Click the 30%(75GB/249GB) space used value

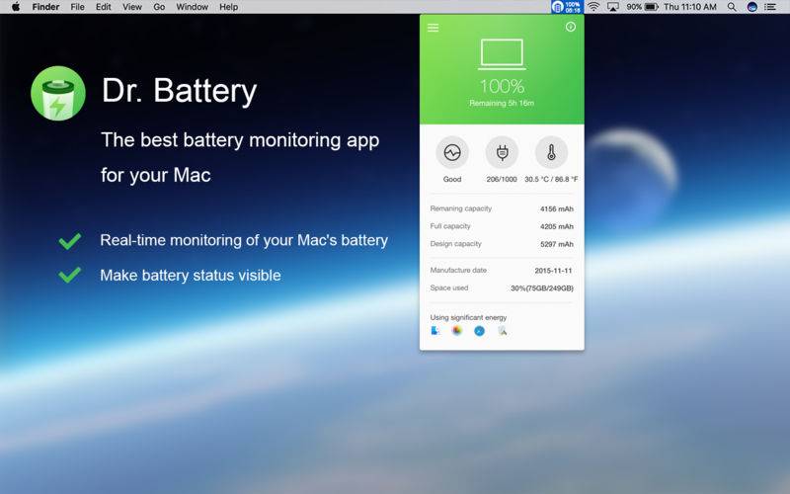[542, 288]
